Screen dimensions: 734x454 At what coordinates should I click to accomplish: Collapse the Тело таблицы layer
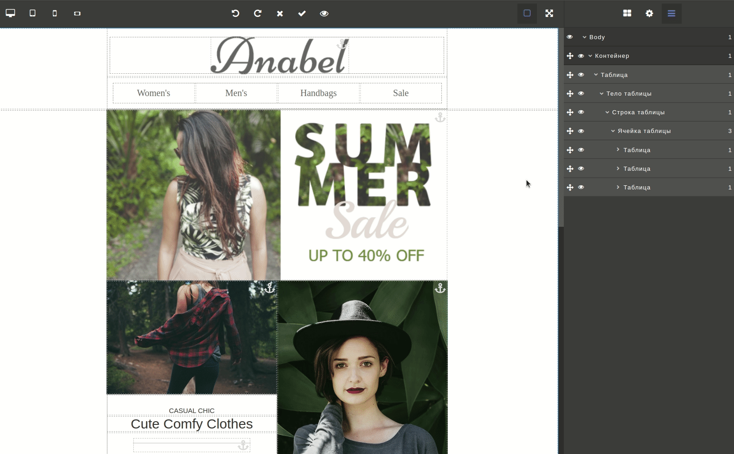tap(602, 93)
